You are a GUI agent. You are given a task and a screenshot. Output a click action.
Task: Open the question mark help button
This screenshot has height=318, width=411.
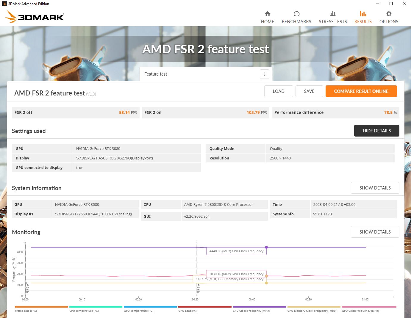(265, 74)
